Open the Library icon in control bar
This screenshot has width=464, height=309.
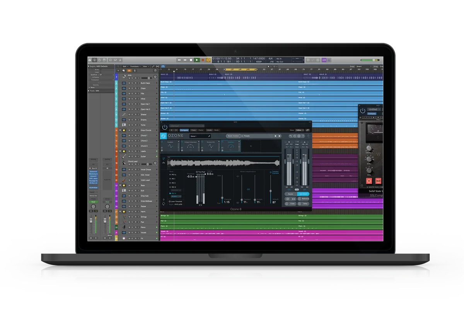[x=90, y=60]
